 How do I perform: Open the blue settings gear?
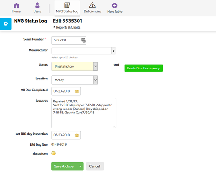click(x=6, y=24)
